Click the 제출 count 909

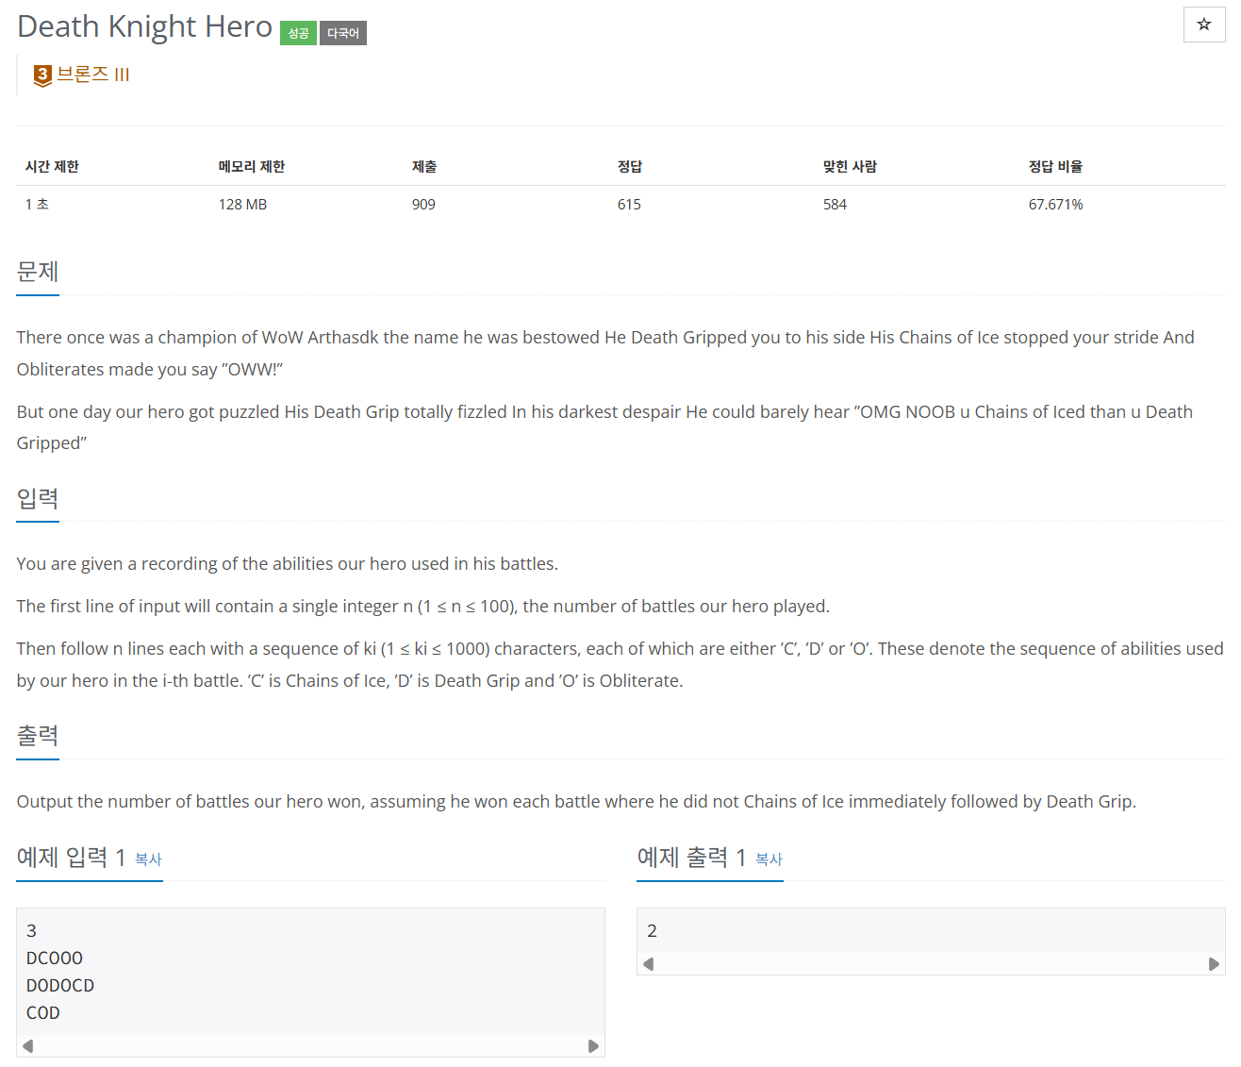coord(423,204)
